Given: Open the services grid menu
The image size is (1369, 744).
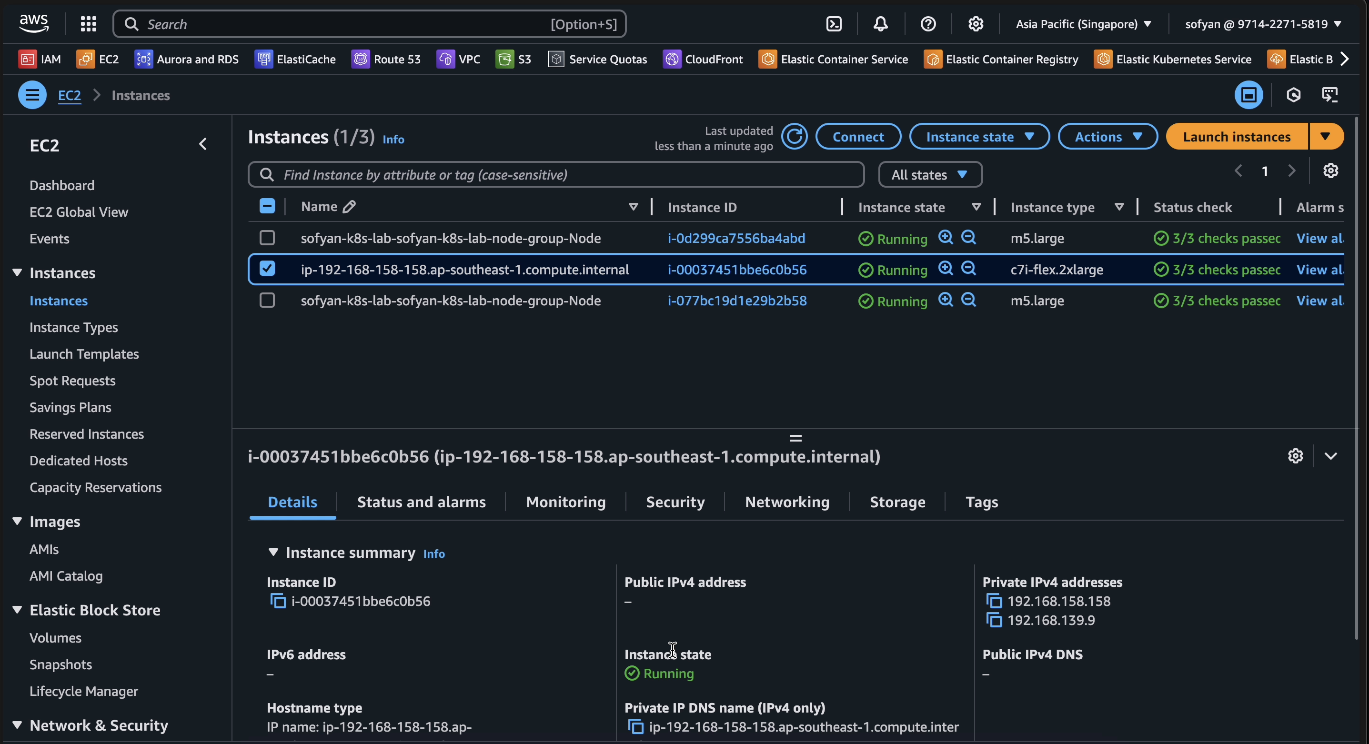Looking at the screenshot, I should coord(88,23).
